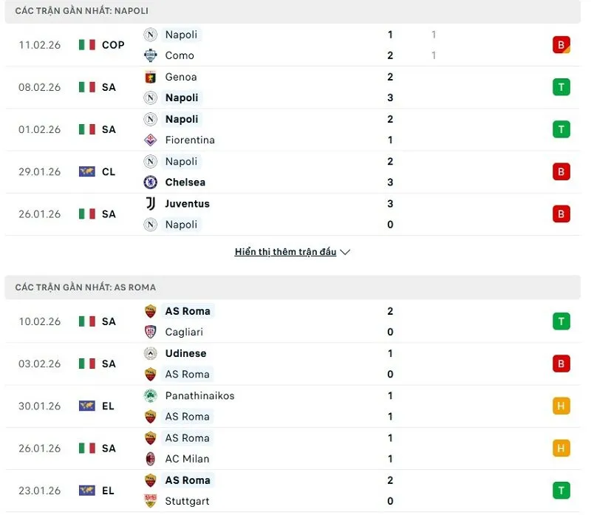The height and width of the screenshot is (515, 591).
Task: Open the Juventus team logo
Action: coord(149,204)
